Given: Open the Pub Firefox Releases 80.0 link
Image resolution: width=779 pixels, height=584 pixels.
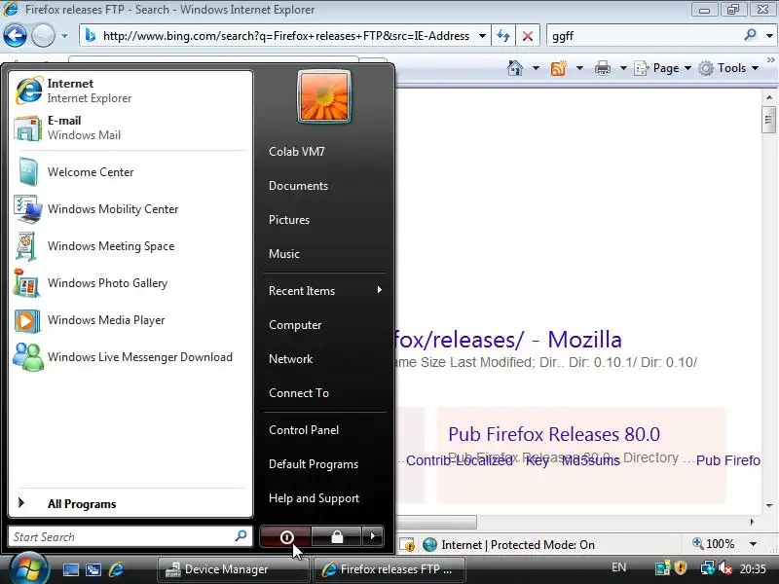Looking at the screenshot, I should (554, 434).
